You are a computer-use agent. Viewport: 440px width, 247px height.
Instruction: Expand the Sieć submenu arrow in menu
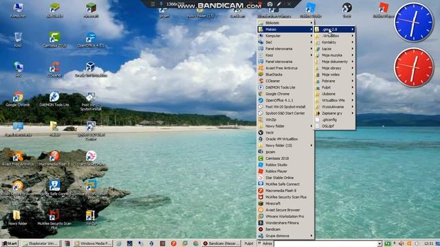point(311,43)
